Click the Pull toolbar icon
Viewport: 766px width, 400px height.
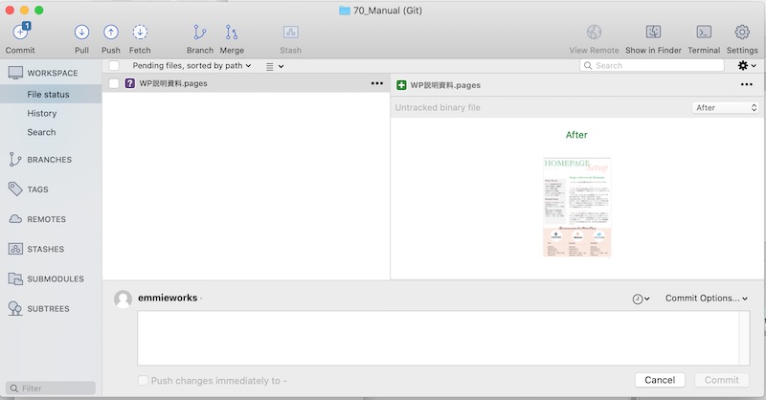pyautogui.click(x=81, y=33)
